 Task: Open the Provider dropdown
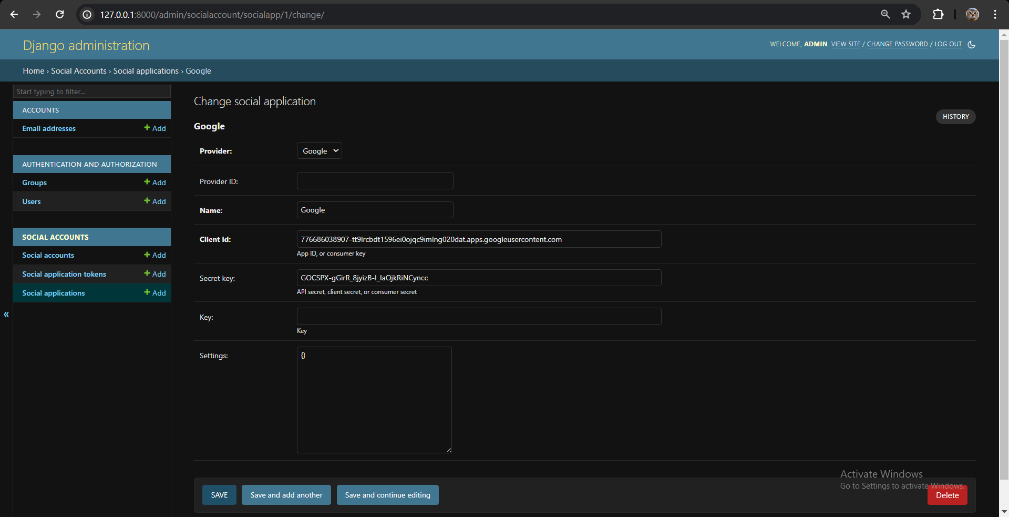pyautogui.click(x=320, y=151)
